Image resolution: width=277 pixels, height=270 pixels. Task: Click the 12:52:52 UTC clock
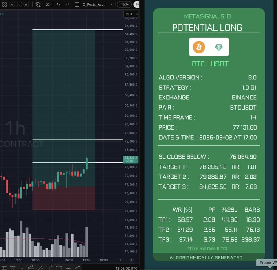[x=126, y=268]
